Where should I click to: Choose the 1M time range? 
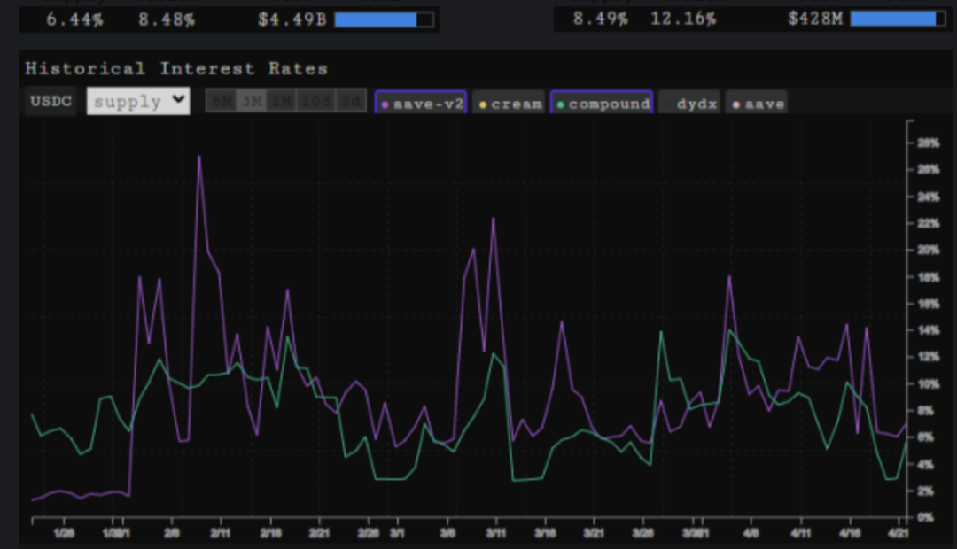click(282, 102)
